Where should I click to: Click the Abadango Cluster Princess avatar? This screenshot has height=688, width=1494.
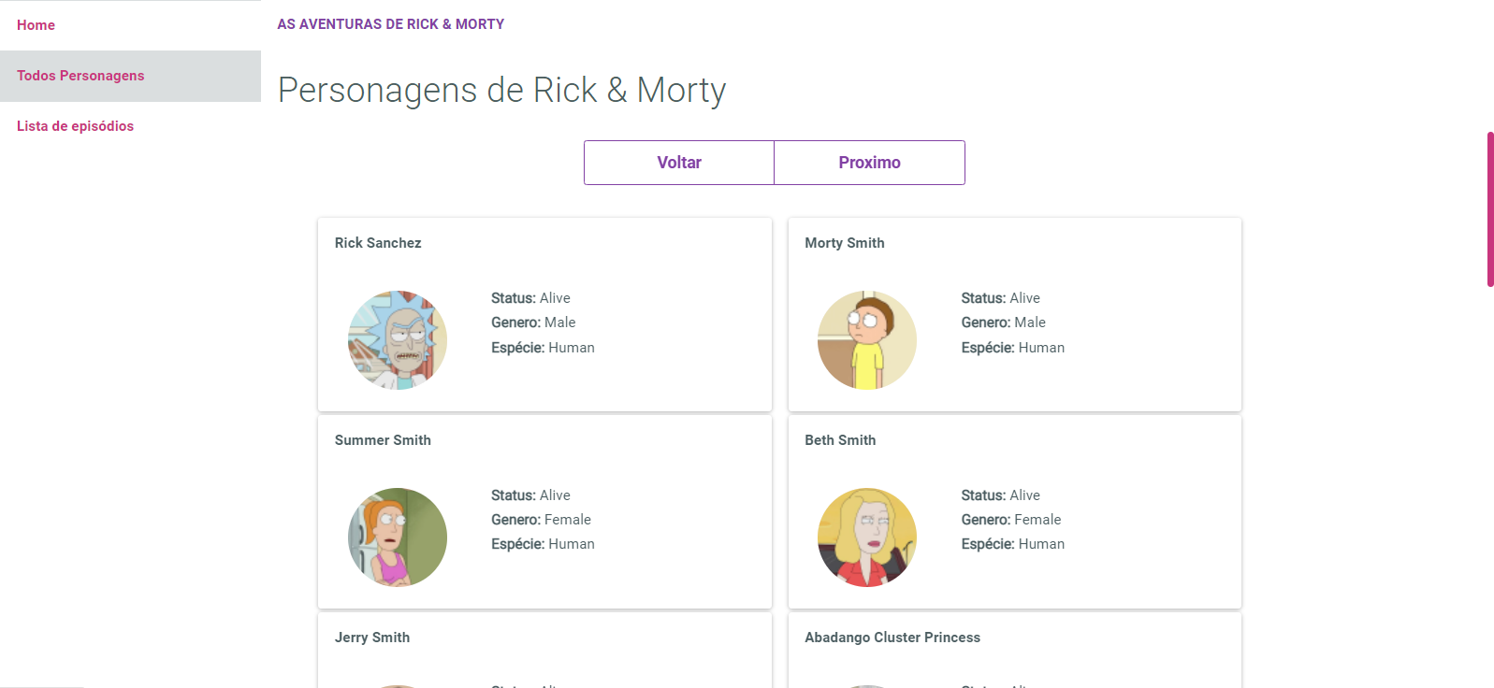coord(866,685)
